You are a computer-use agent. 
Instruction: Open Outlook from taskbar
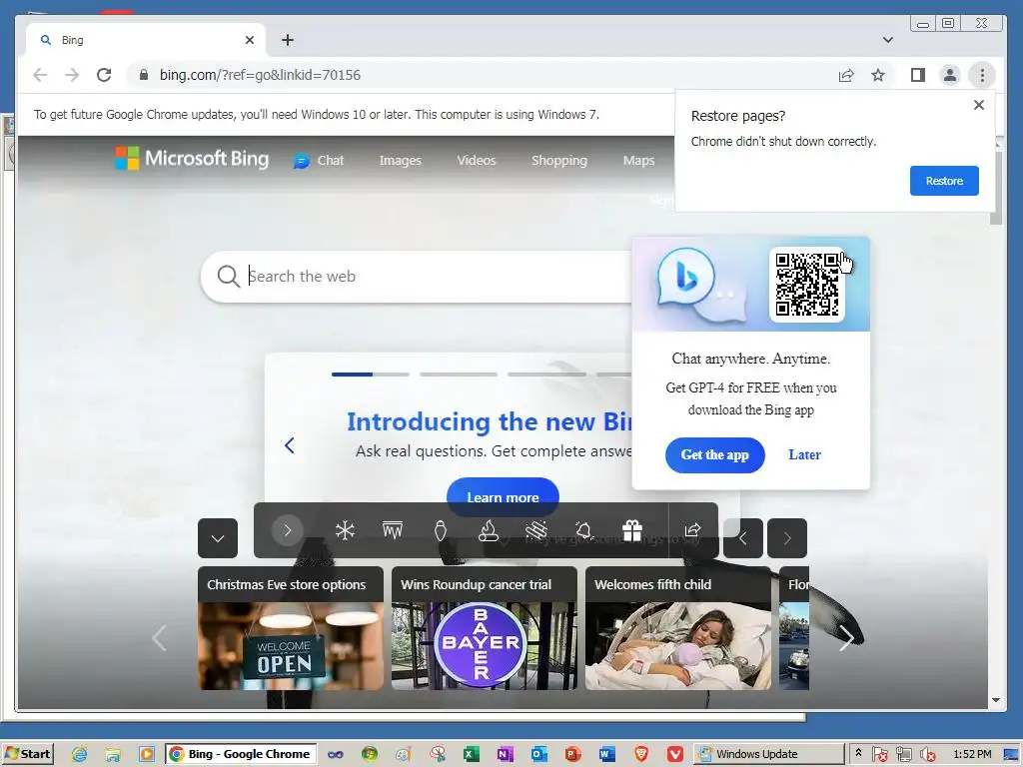coord(538,754)
